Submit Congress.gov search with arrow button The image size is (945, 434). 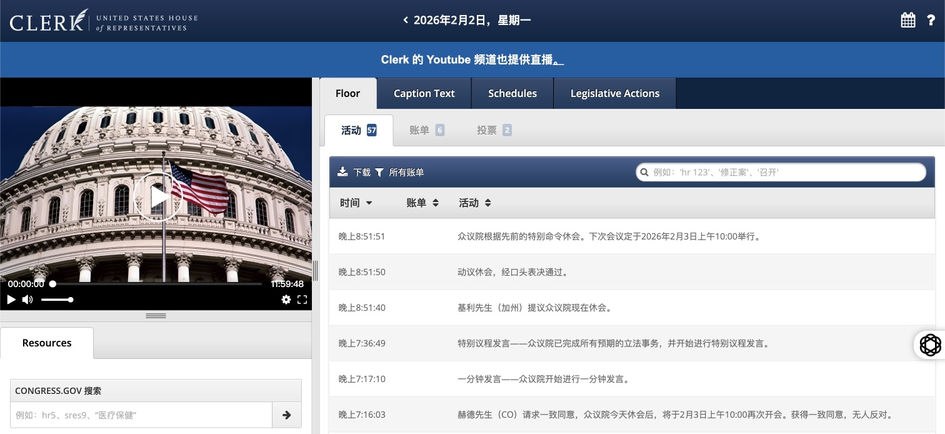(x=287, y=415)
